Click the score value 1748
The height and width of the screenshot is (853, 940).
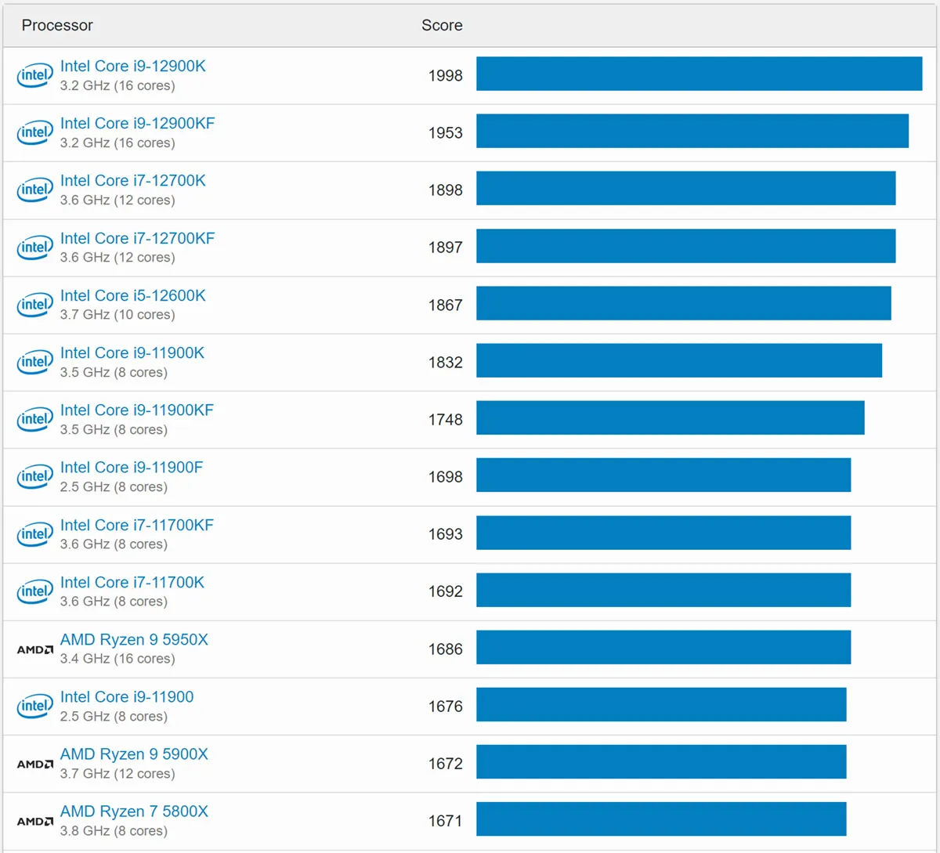click(x=446, y=420)
